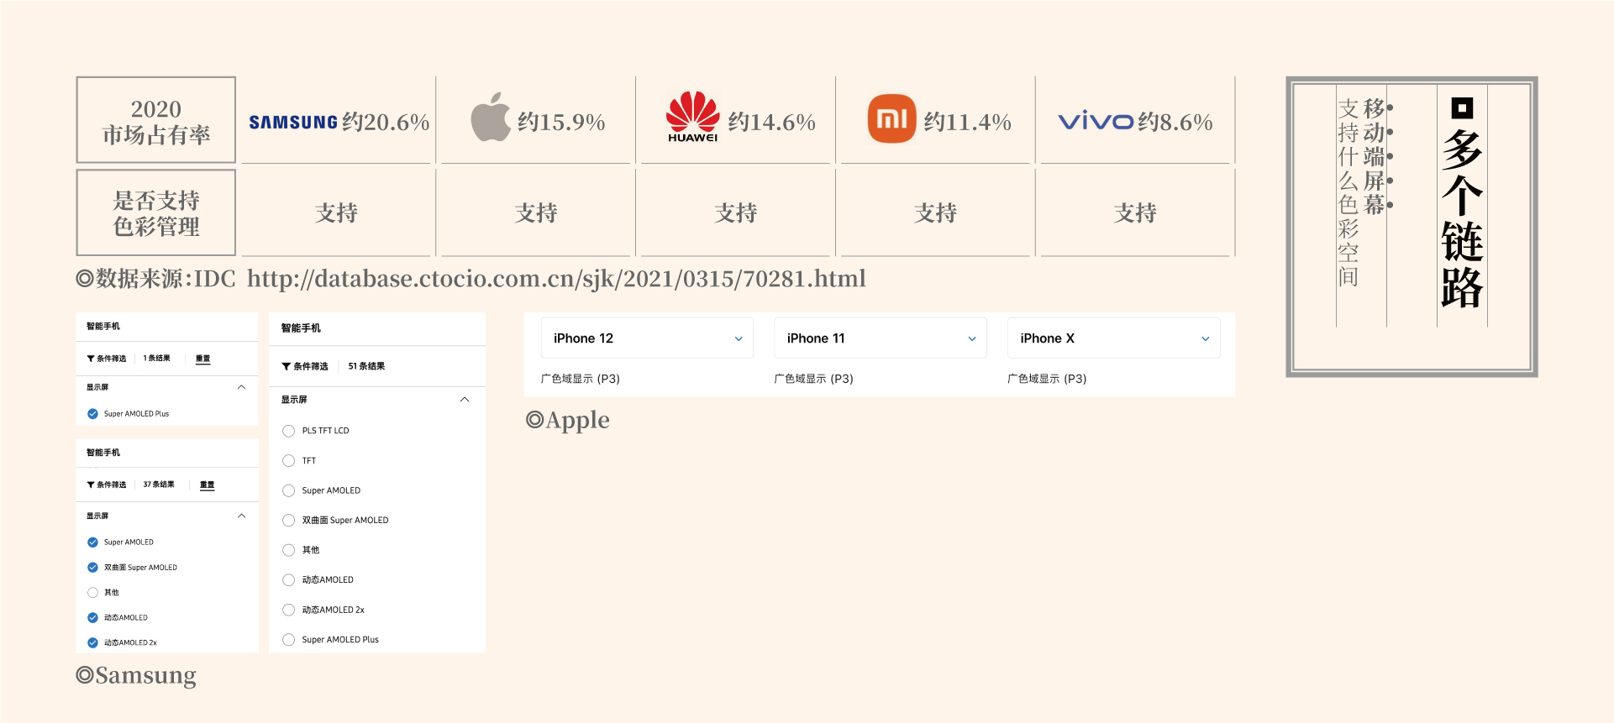The width and height of the screenshot is (1614, 723).
Task: Open the database.ctocio.com.cn source URL
Action: click(x=556, y=279)
